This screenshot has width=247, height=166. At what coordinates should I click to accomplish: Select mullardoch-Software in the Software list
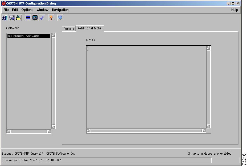[29, 36]
